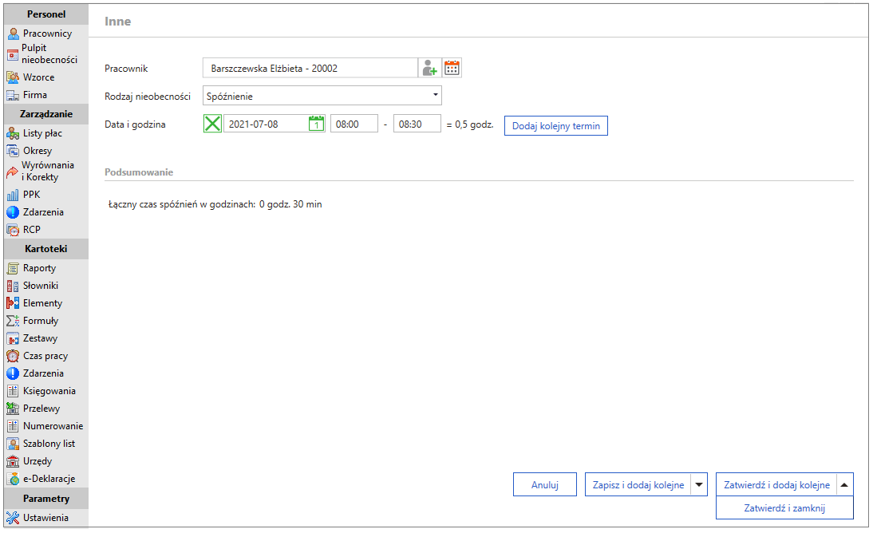Collapse the Kartoteki section header
The image size is (873, 533).
(x=46, y=249)
